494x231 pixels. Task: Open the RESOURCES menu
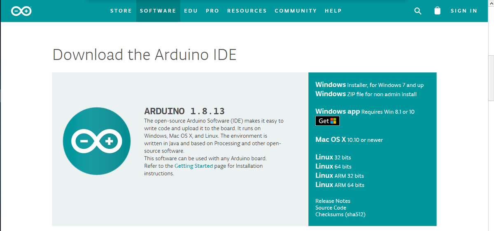click(247, 11)
